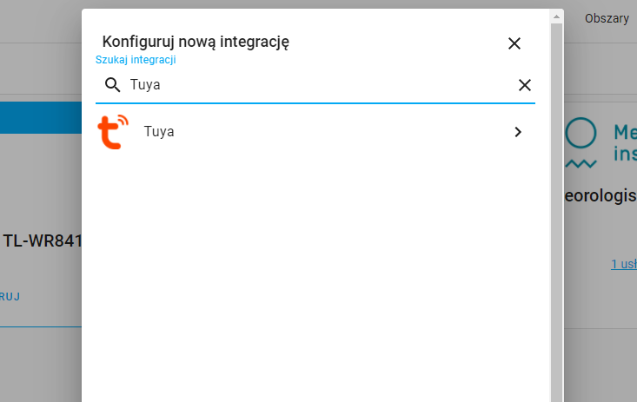Open the Tuya row chevron arrow
This screenshot has width=637, height=402.
click(x=518, y=132)
